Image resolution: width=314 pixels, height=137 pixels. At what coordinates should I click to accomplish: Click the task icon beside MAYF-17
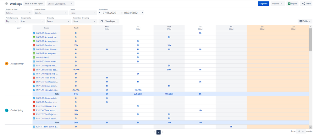34,49
